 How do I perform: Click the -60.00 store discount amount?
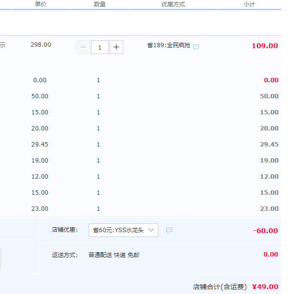(x=266, y=231)
